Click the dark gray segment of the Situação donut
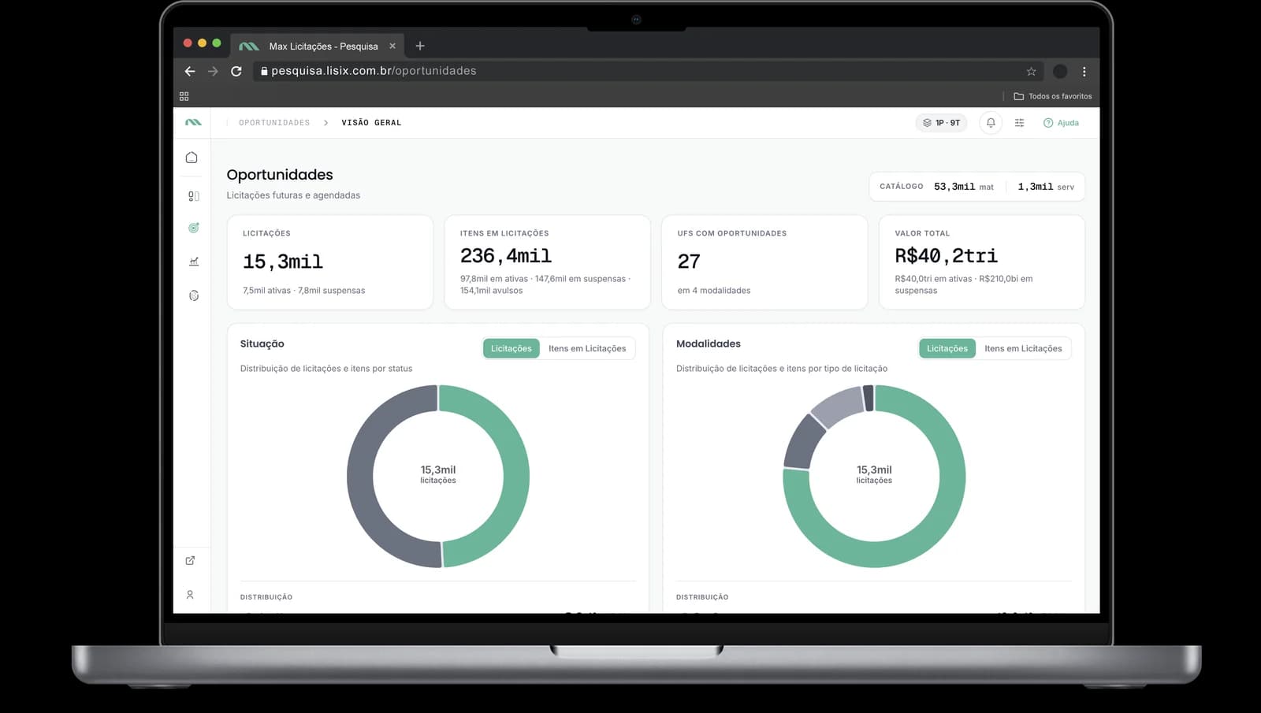This screenshot has height=713, width=1261. (360, 477)
